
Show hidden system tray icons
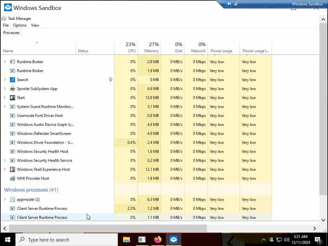(264, 240)
